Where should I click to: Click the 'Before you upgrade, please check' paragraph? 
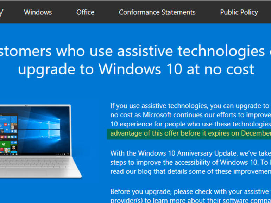191,196
